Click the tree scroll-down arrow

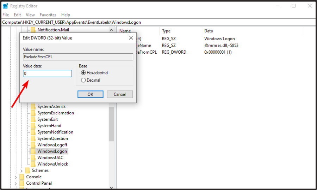point(111,188)
